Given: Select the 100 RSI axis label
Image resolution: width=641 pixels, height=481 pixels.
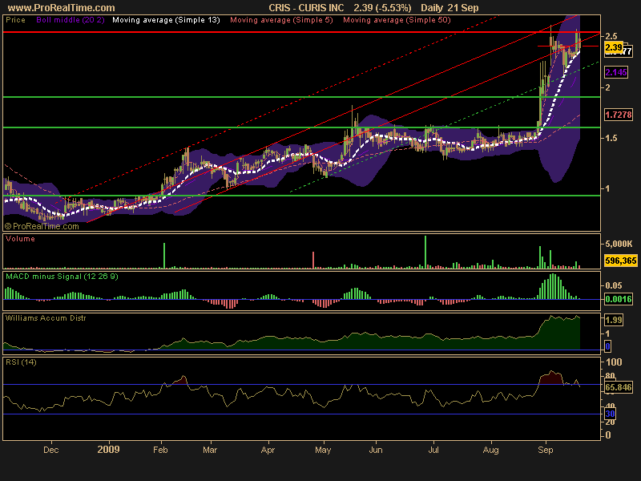Looking at the screenshot, I should pyautogui.click(x=614, y=362).
